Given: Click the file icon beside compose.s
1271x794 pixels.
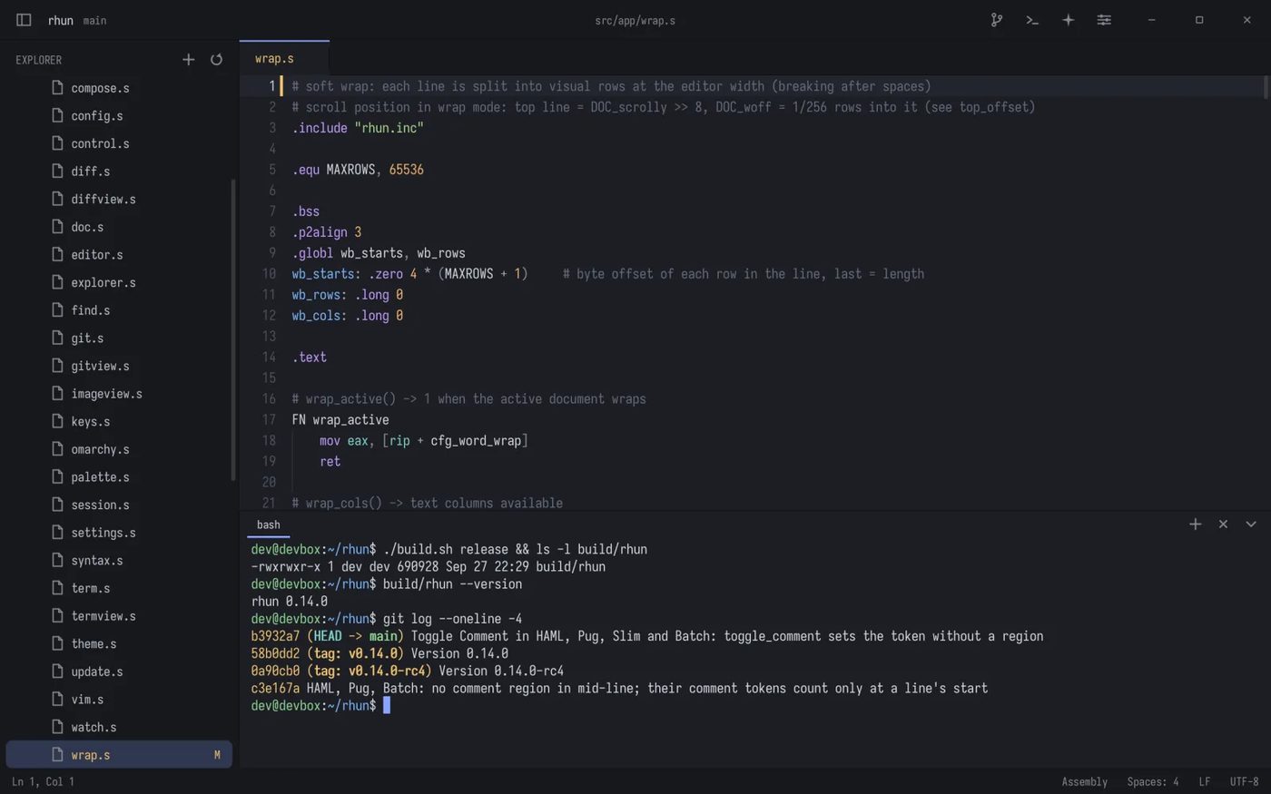Looking at the screenshot, I should coord(57,88).
